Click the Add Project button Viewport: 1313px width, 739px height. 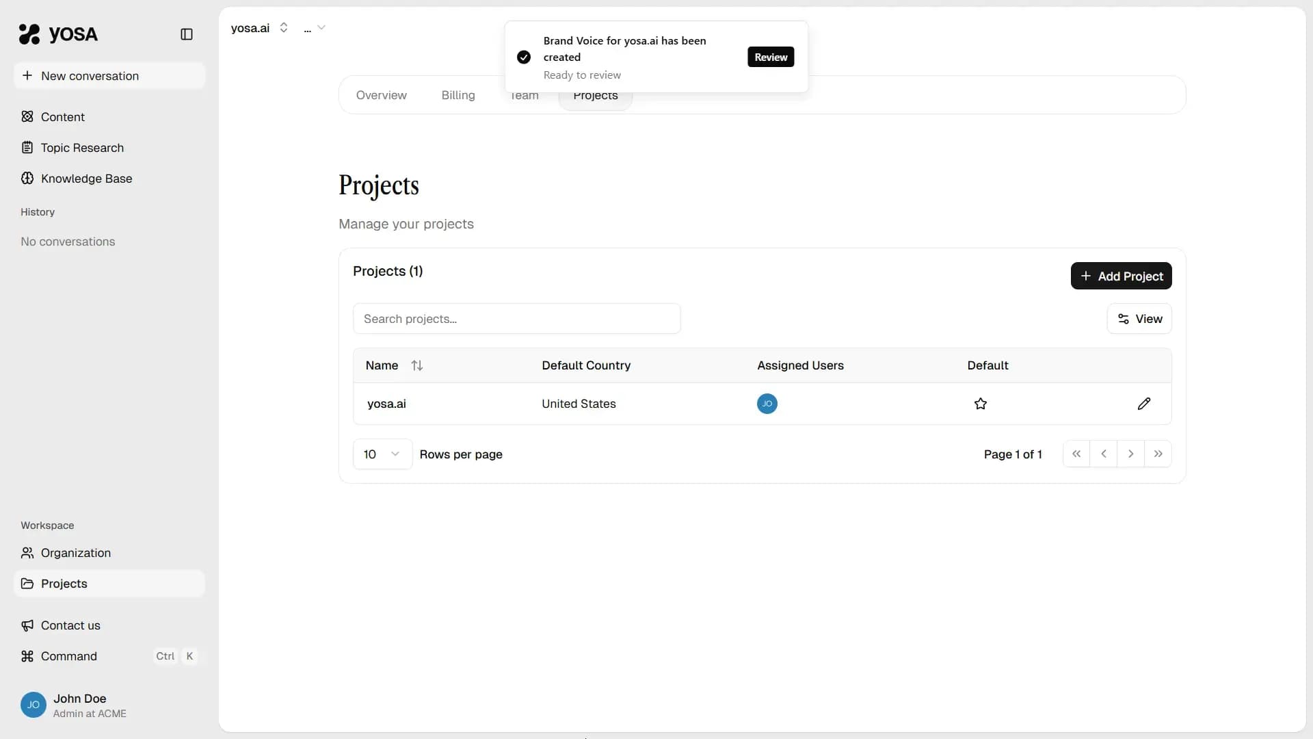click(1121, 276)
